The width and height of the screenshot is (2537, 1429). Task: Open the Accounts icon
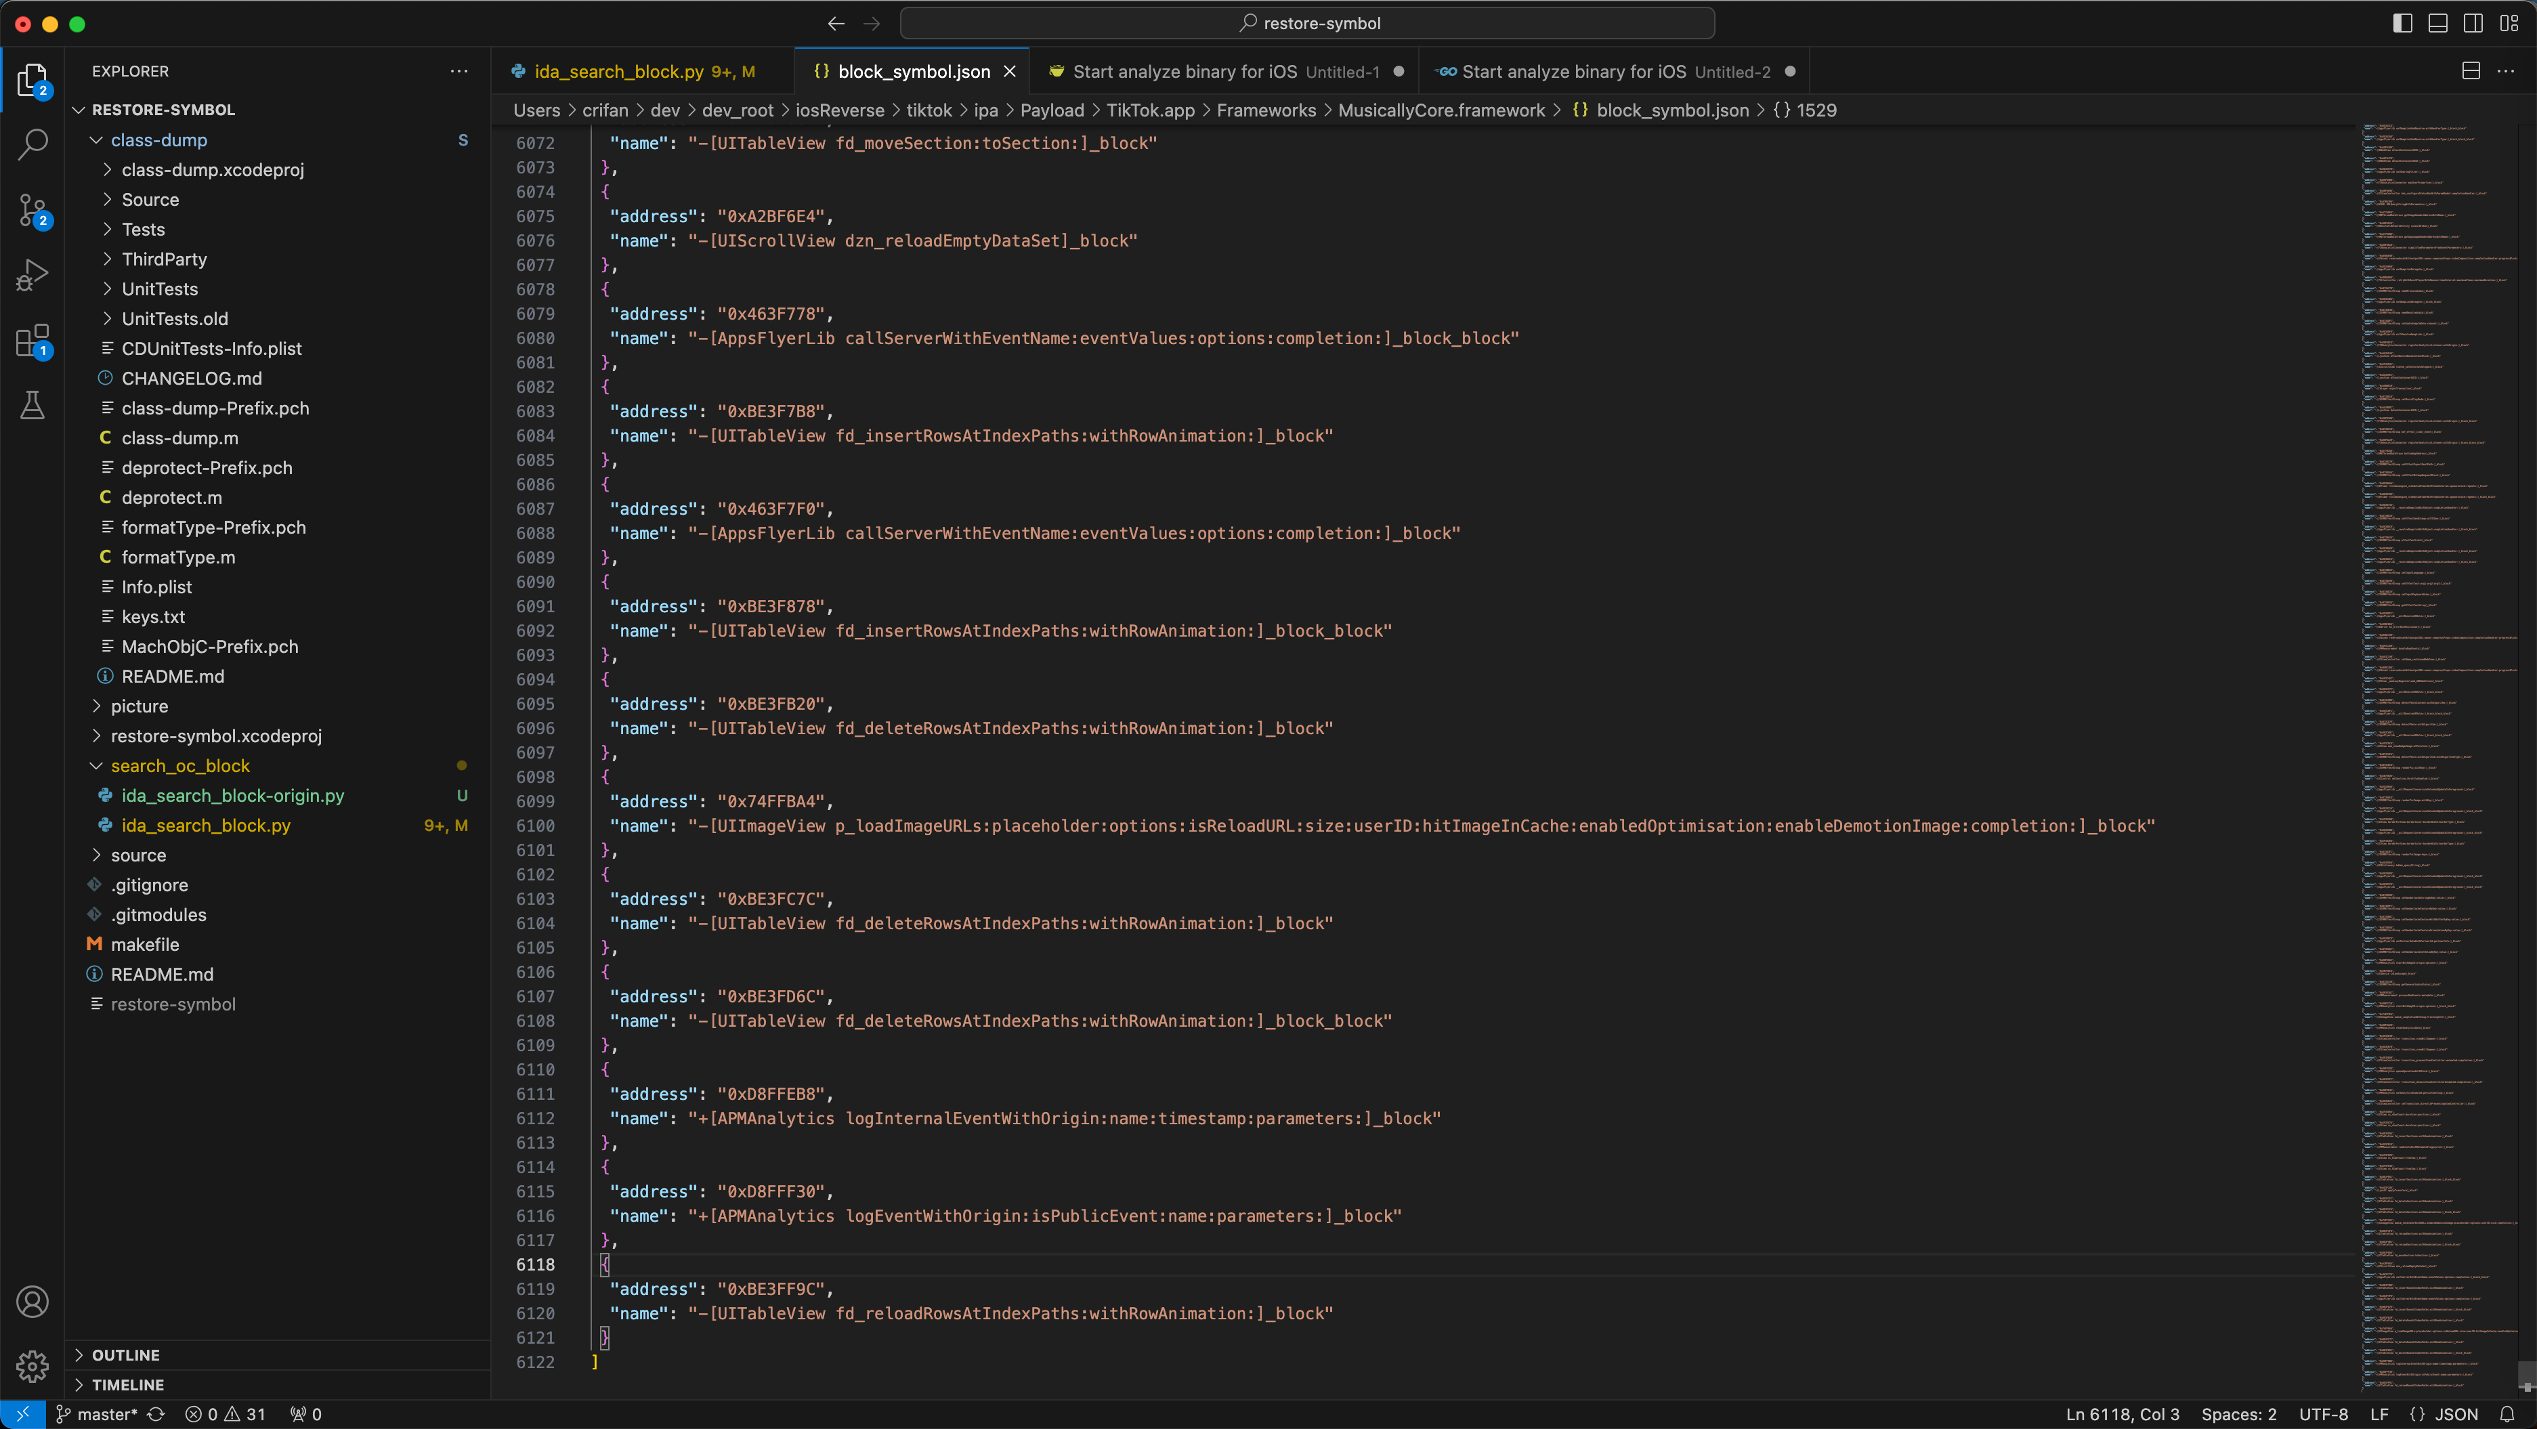33,1302
